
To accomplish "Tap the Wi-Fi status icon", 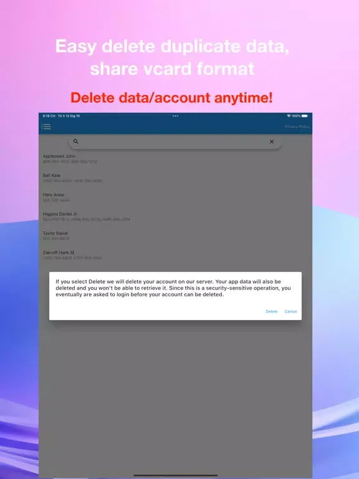I will click(x=289, y=116).
